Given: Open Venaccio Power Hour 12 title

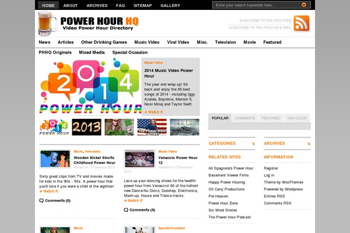Looking at the screenshot, I should [x=178, y=160].
